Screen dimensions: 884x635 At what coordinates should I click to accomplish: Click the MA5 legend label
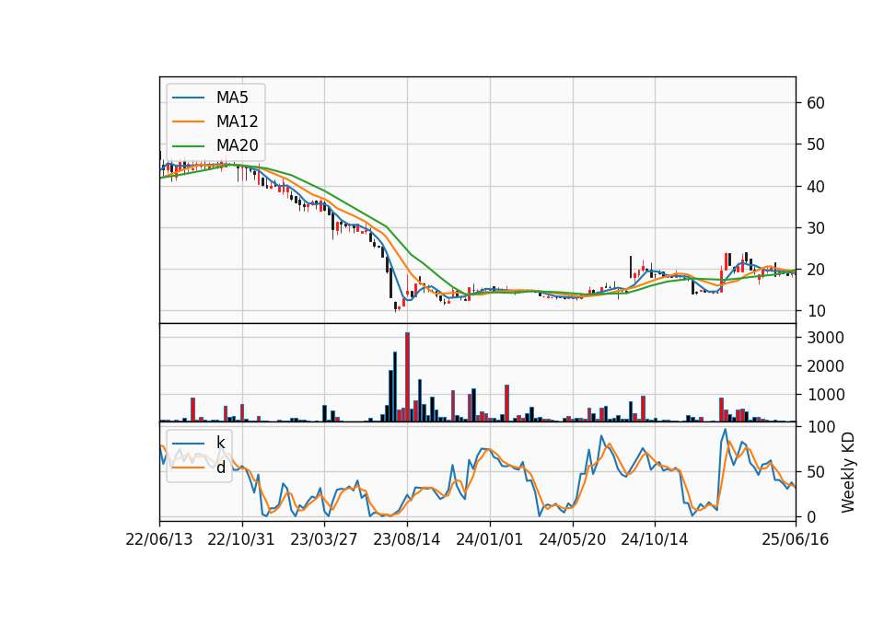tap(232, 98)
